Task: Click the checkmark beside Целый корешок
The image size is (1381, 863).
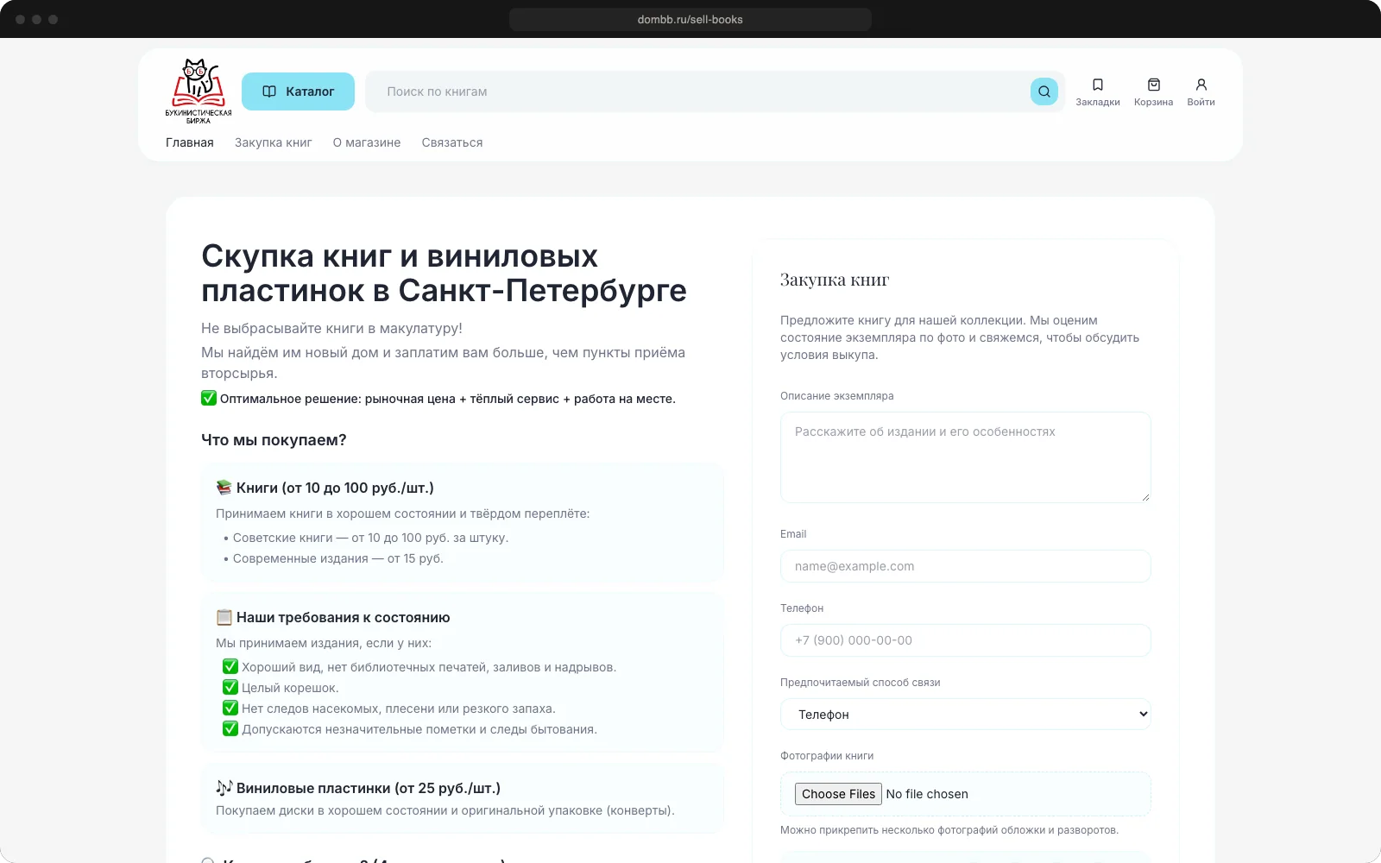Action: click(230, 687)
